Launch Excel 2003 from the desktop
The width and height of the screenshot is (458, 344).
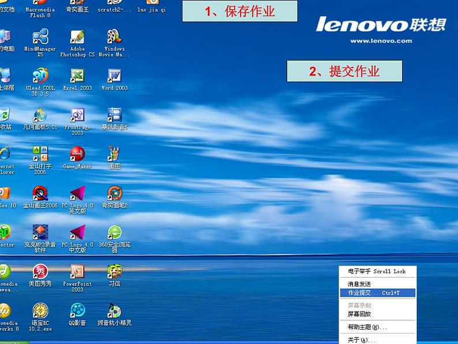point(77,77)
